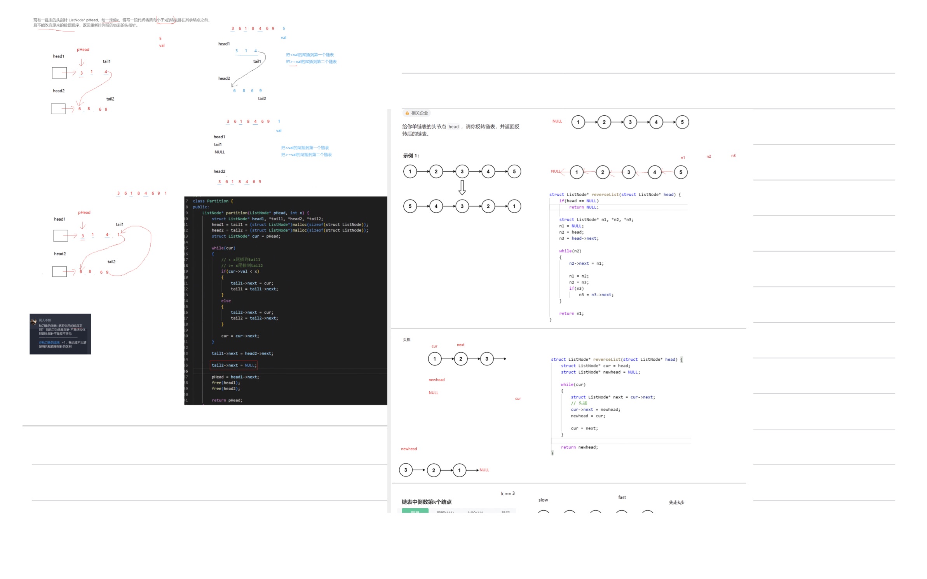The width and height of the screenshot is (927, 579).
Task: Click the 头插 section label
Action: 406,340
